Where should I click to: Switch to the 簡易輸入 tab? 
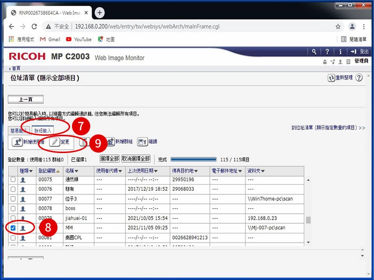[x=19, y=130]
